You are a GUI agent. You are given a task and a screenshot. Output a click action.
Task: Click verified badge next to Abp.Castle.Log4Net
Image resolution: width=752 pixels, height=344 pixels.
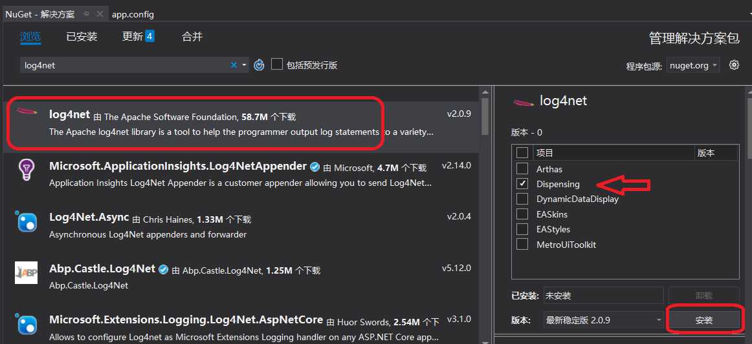tap(164, 269)
